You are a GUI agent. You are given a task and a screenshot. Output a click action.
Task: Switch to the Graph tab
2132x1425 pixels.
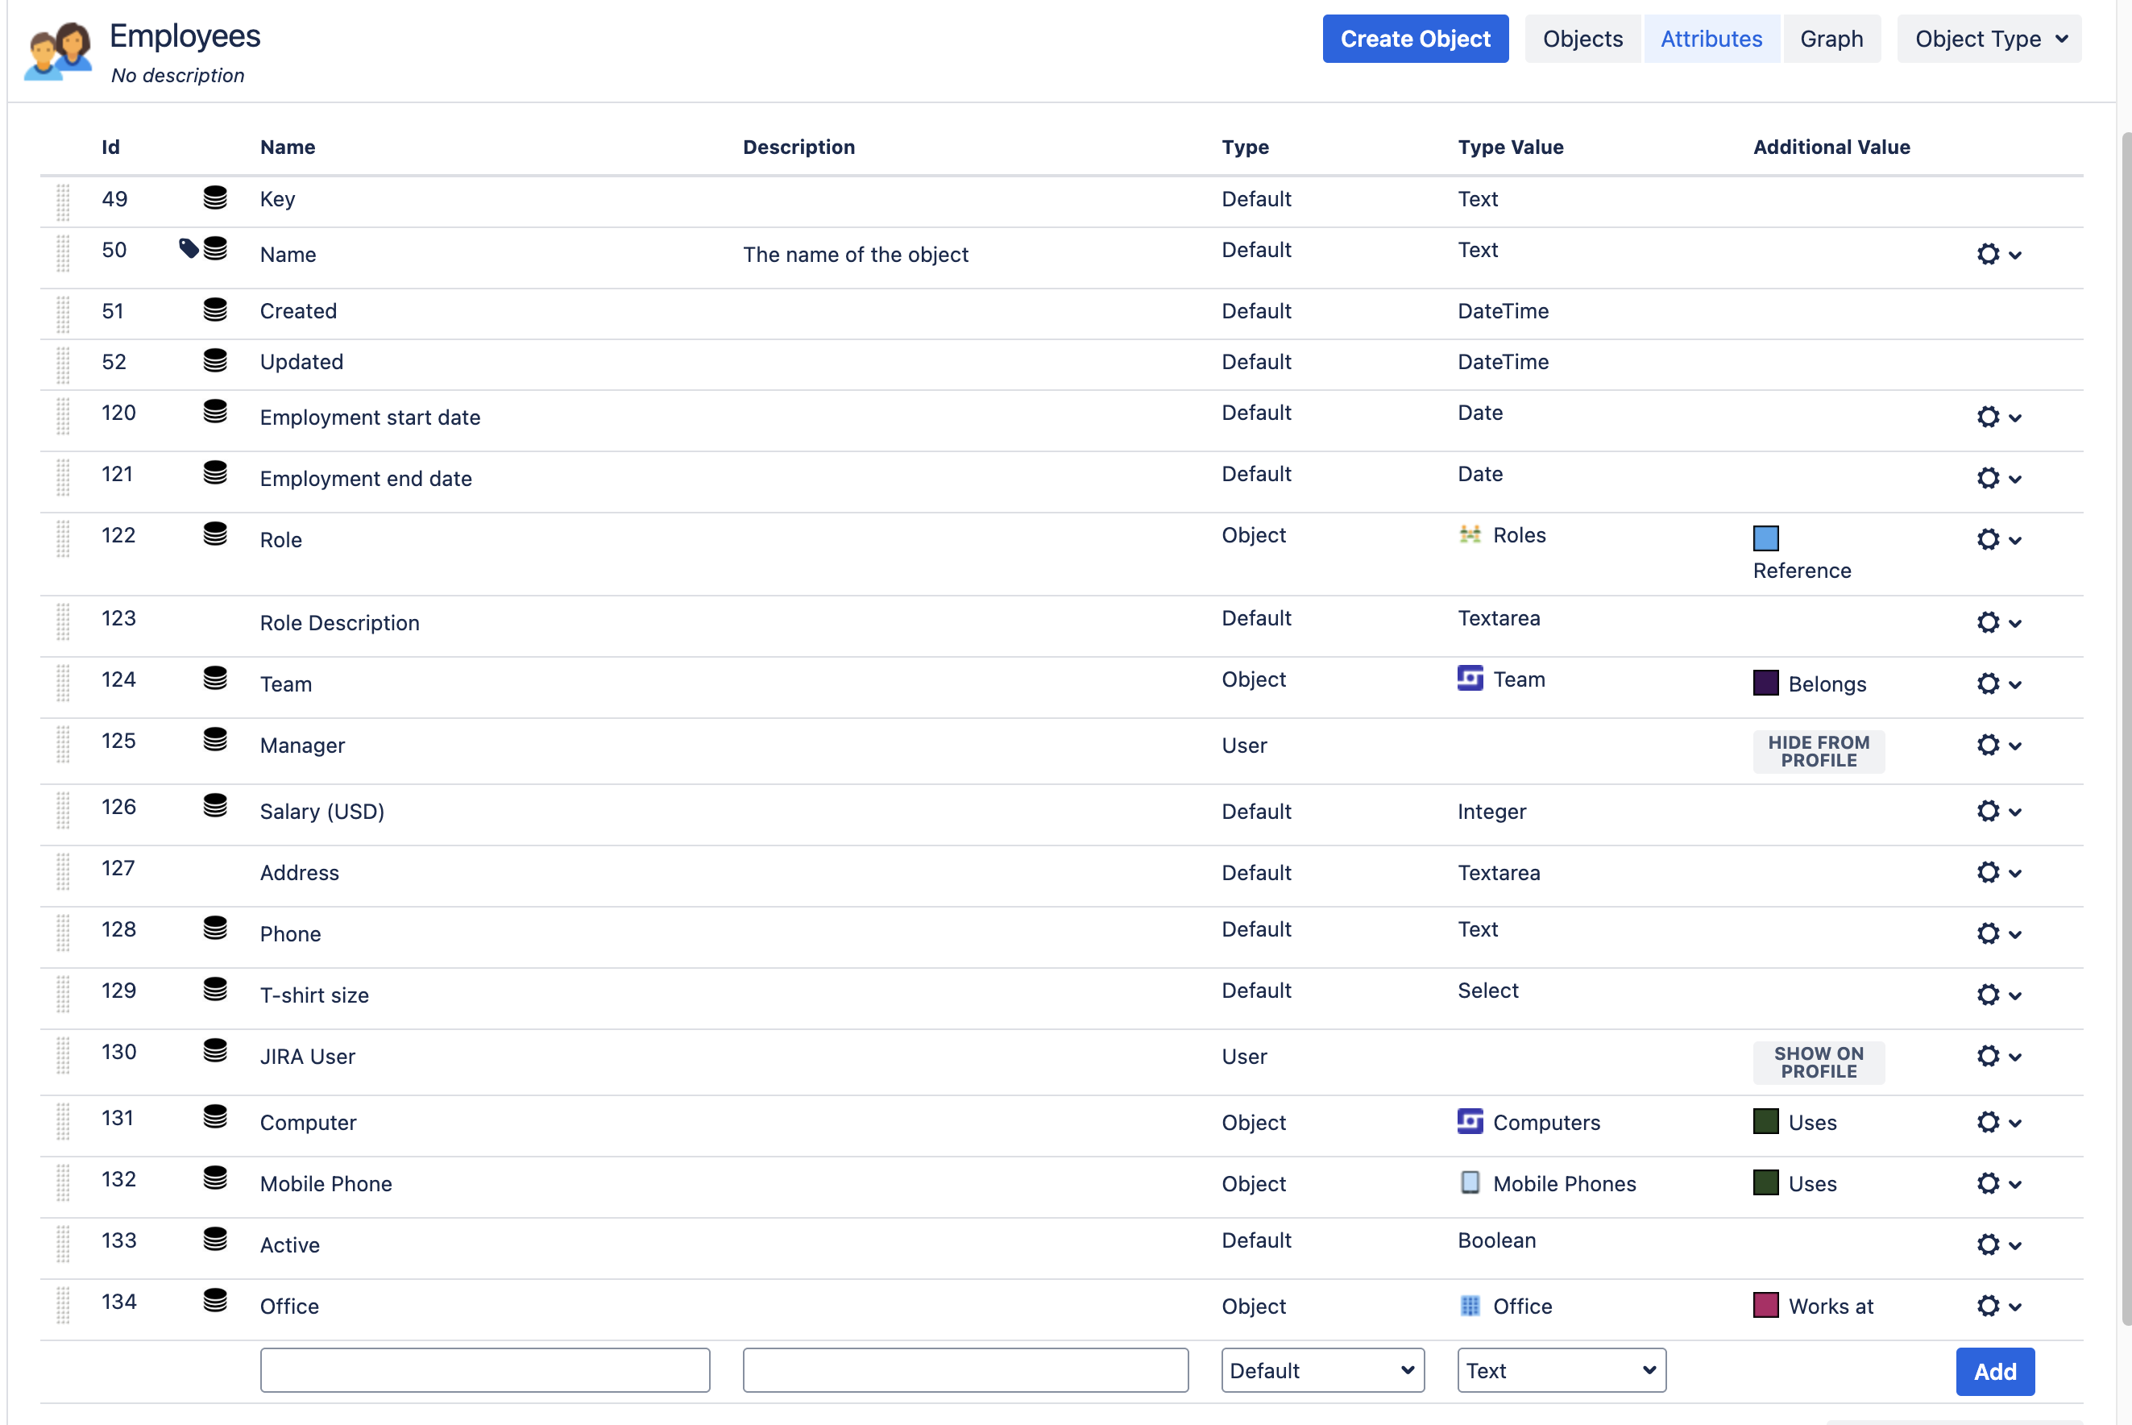1831,39
